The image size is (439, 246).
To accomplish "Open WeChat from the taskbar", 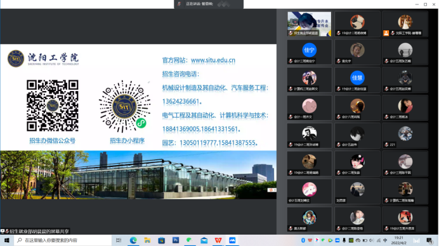I will tap(190, 240).
